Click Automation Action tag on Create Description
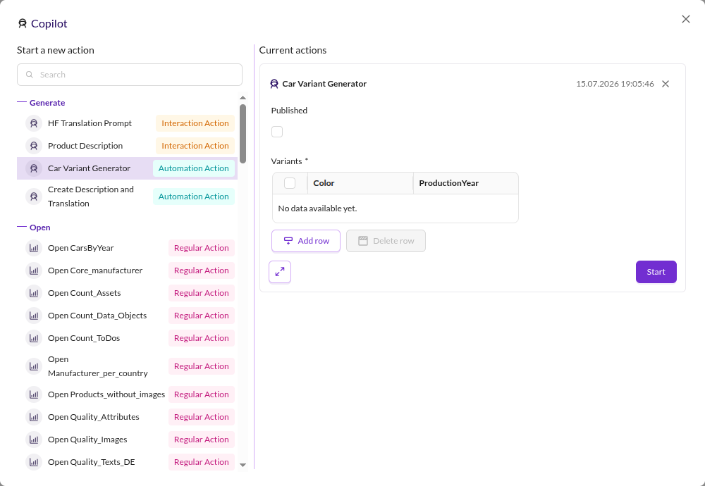The height and width of the screenshot is (486, 705). pyautogui.click(x=194, y=197)
